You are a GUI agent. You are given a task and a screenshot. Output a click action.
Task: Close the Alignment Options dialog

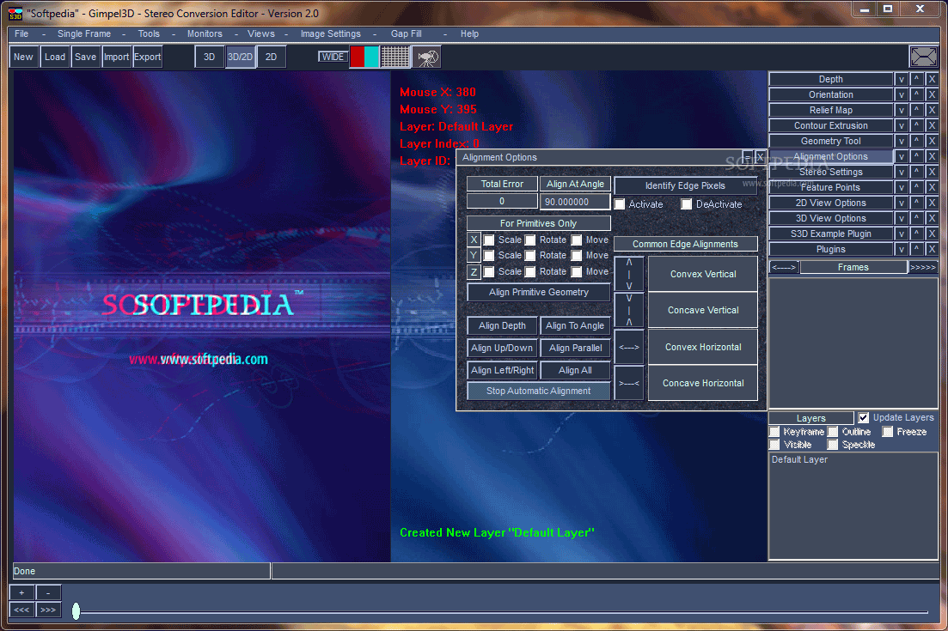[761, 157]
